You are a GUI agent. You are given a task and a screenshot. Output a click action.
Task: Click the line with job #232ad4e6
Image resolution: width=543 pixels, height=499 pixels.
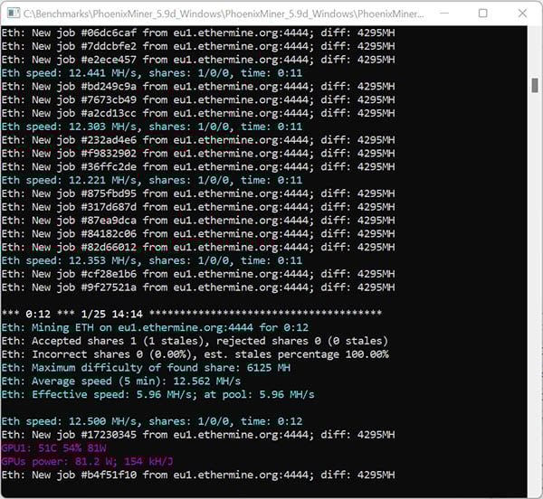click(198, 140)
